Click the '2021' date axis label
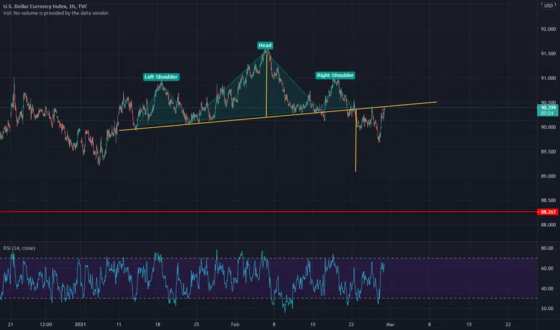 (81, 324)
